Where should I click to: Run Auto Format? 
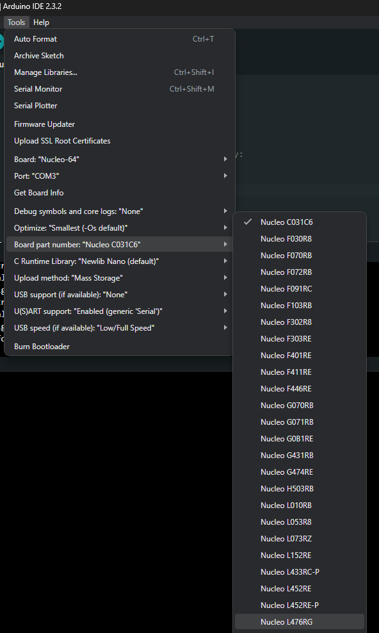(x=119, y=39)
